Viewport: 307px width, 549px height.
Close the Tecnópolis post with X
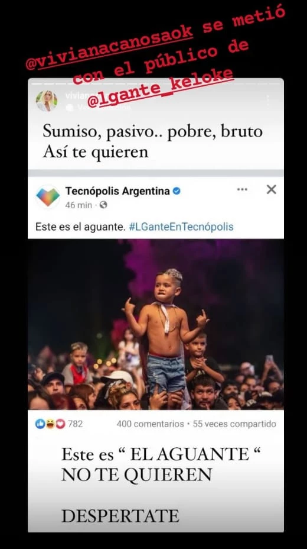(272, 189)
